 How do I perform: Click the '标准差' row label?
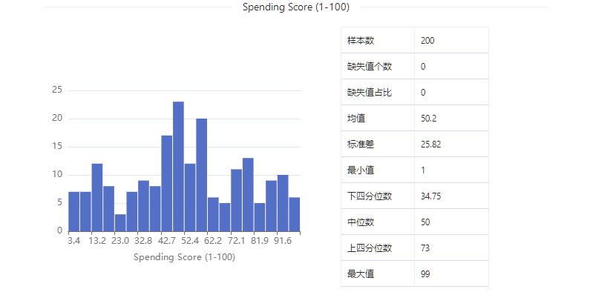pos(361,145)
